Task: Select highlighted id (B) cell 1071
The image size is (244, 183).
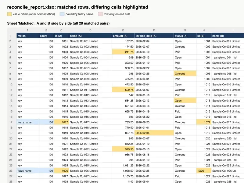Action: (x=204, y=122)
